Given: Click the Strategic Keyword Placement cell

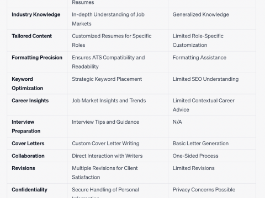Looking at the screenshot, I should [x=107, y=79].
